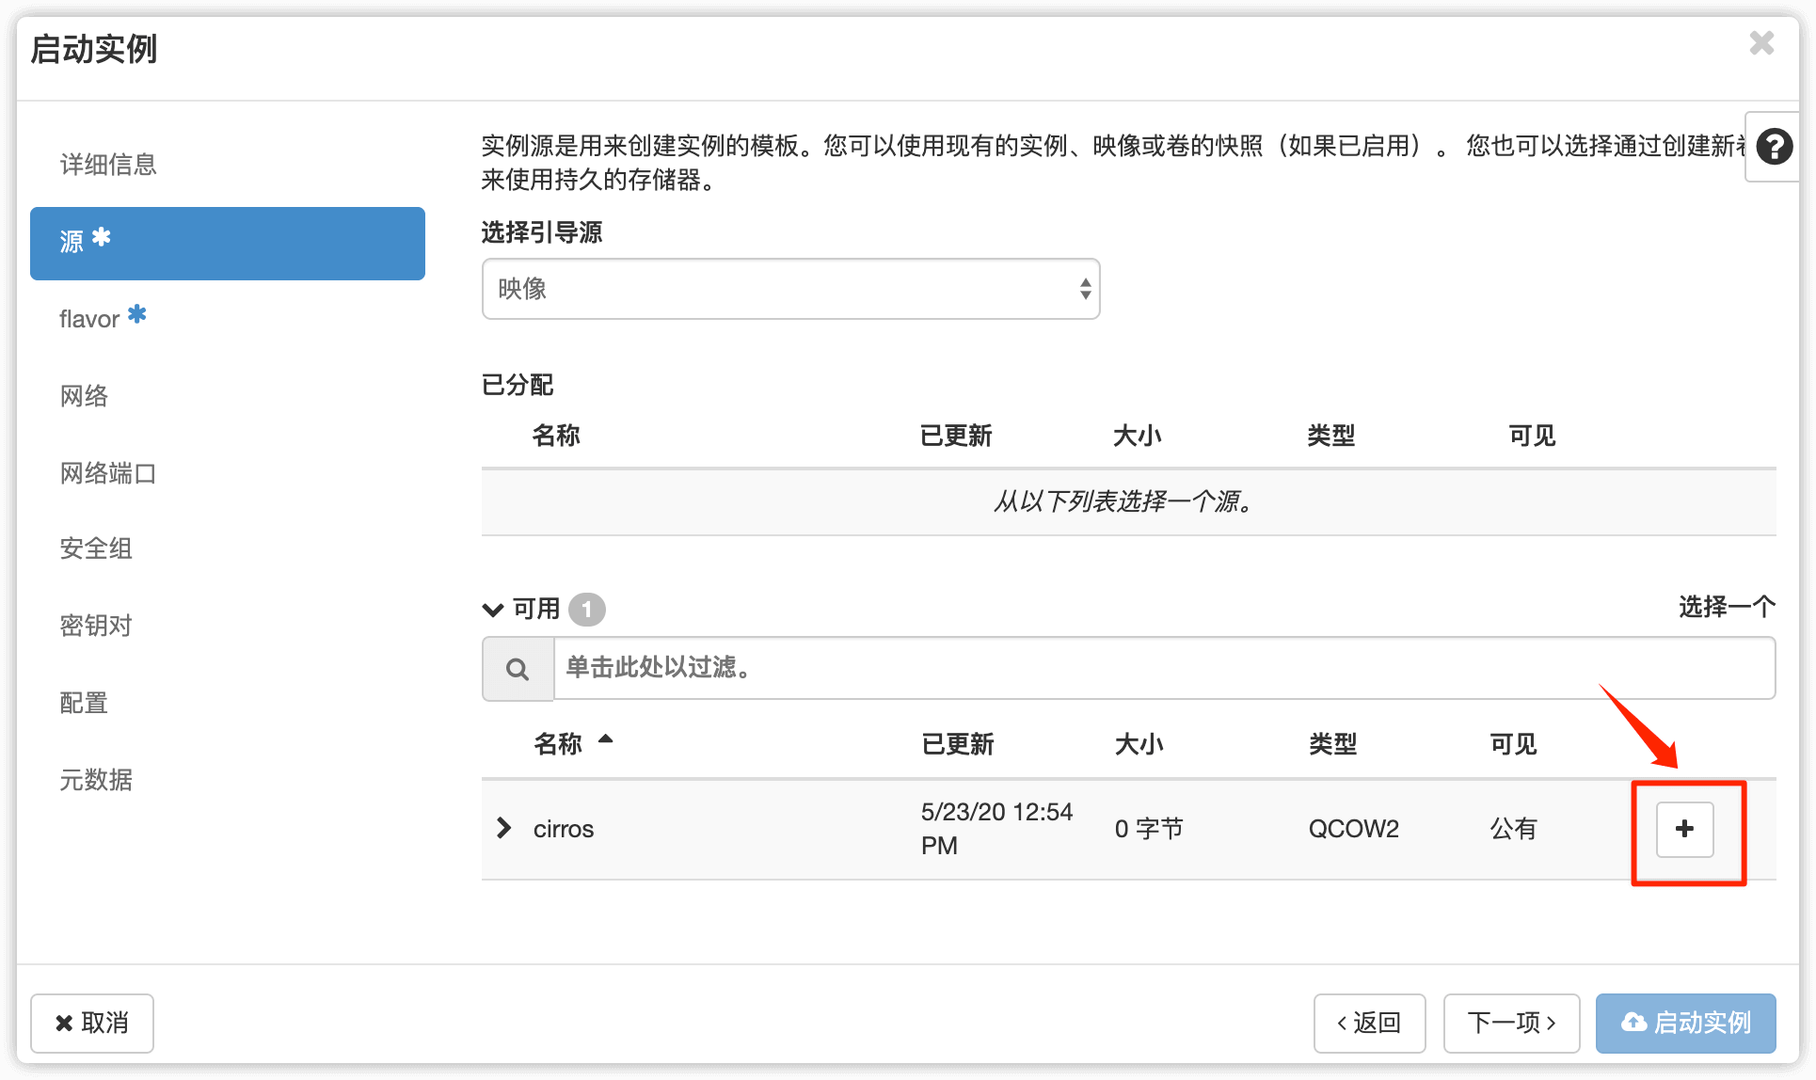This screenshot has height=1080, width=1816.
Task: Close the launch instance dialog
Action: (x=1761, y=43)
